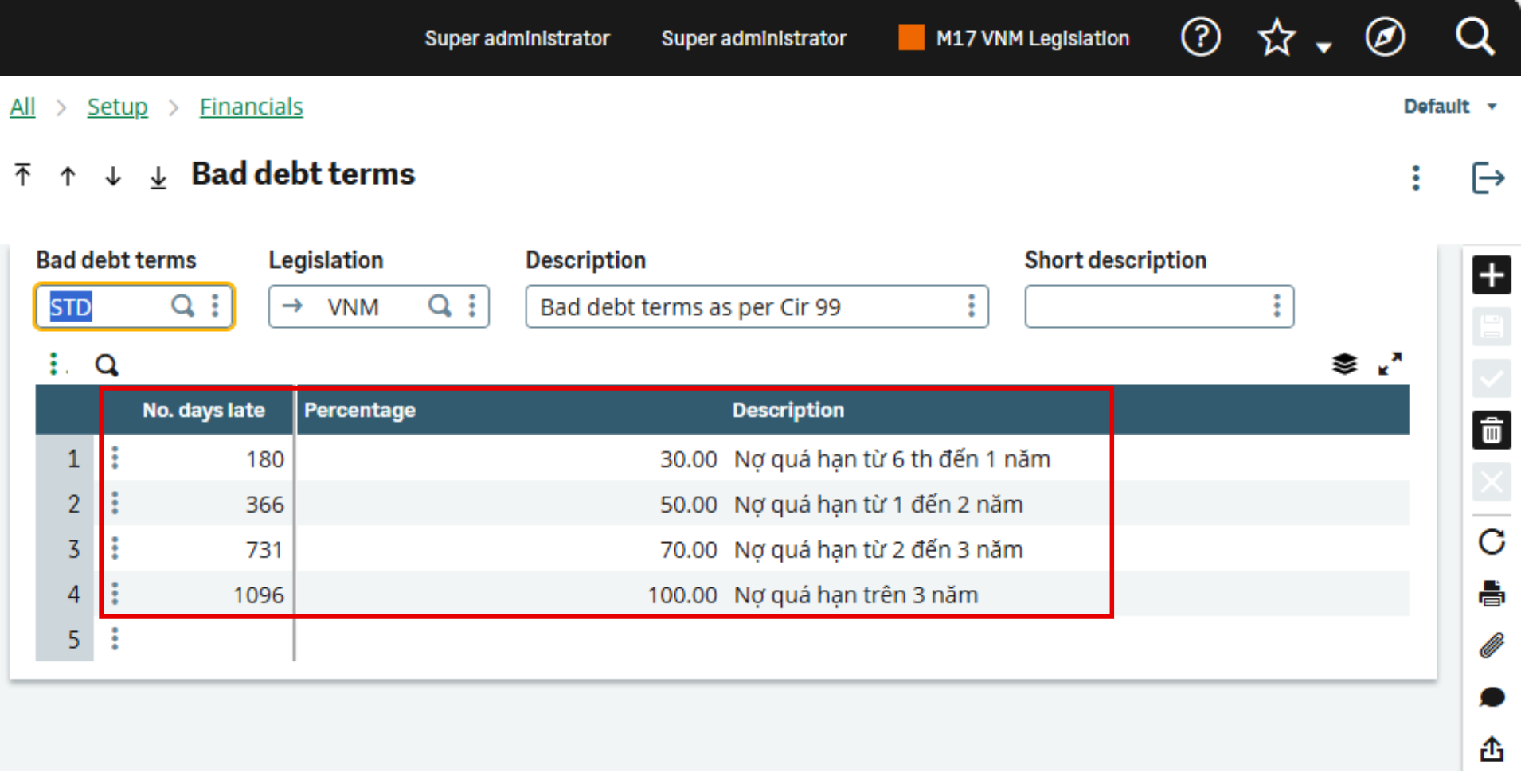This screenshot has height=772, width=1521.
Task: Click the favorites star icon
Action: (x=1276, y=37)
